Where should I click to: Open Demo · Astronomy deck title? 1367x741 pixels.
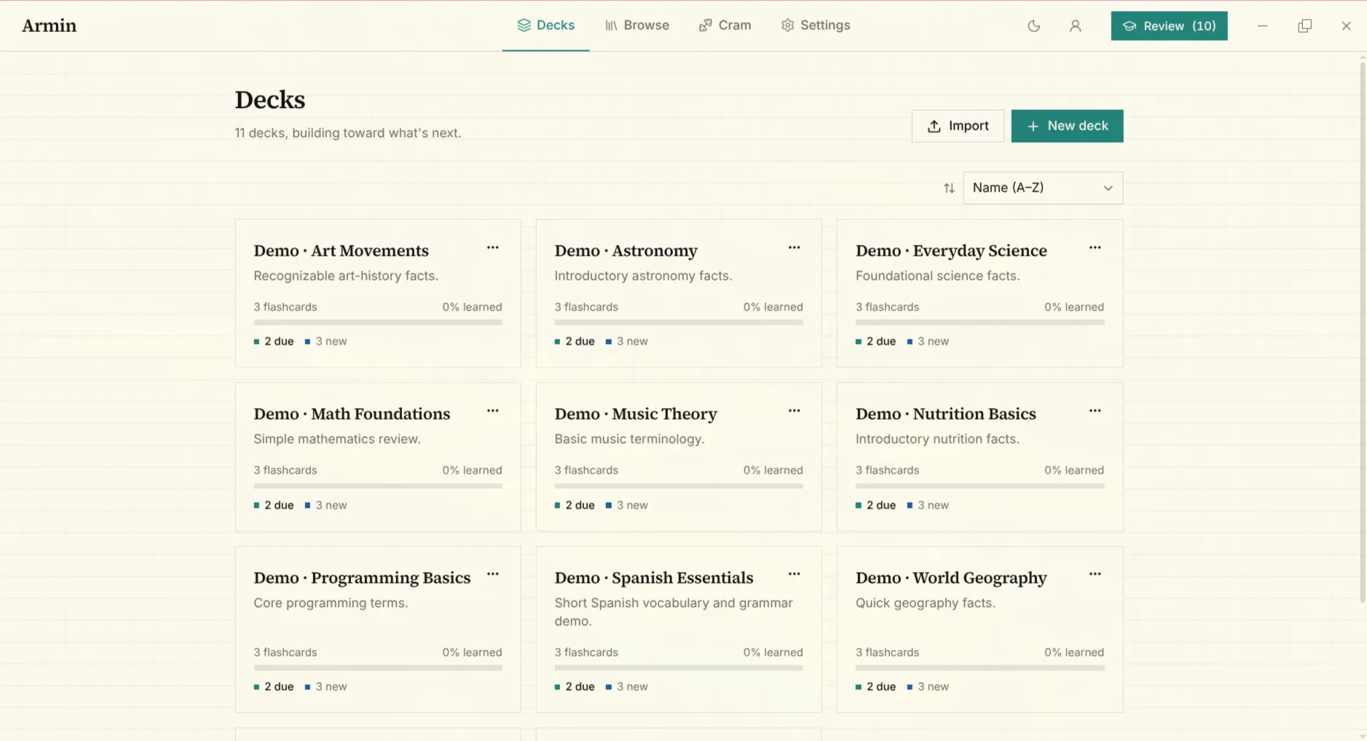[626, 251]
